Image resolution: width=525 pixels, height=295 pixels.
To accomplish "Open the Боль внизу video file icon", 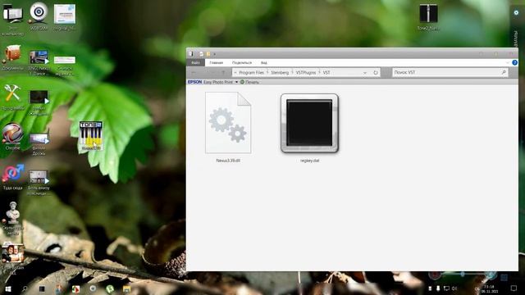I will click(39, 182).
